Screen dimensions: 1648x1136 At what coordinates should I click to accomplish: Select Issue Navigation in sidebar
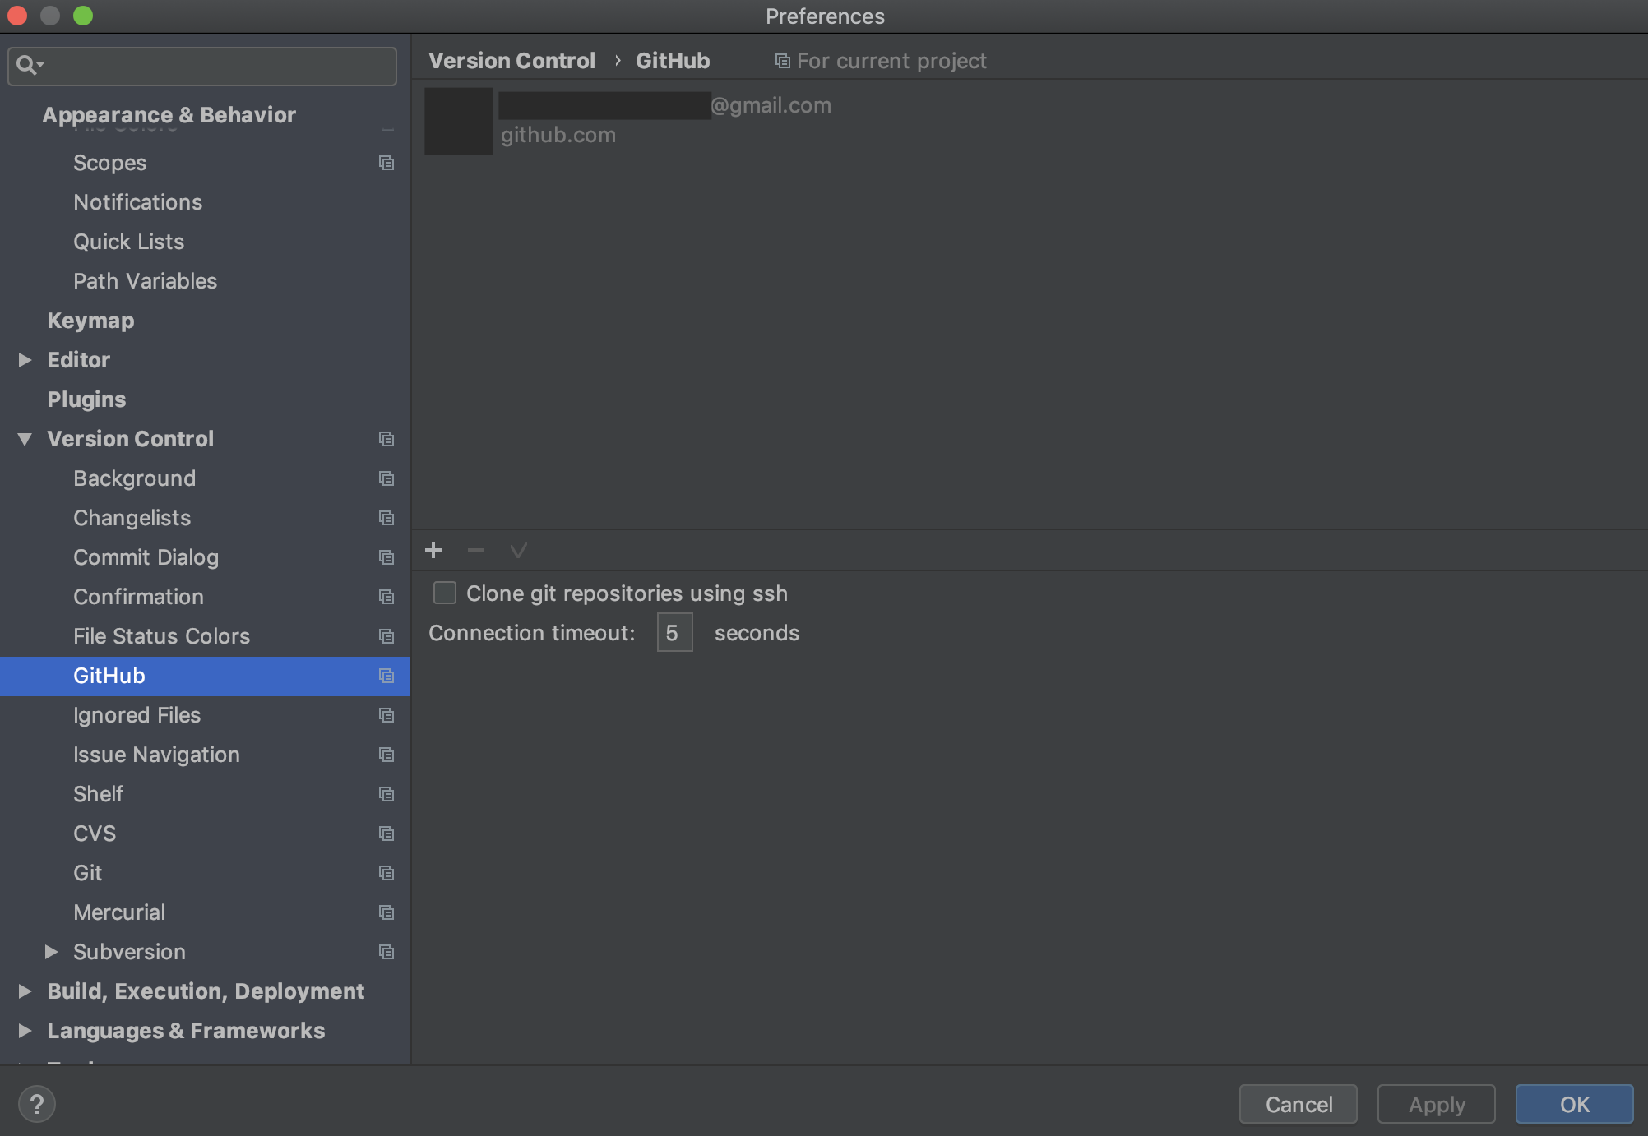pyautogui.click(x=156, y=755)
